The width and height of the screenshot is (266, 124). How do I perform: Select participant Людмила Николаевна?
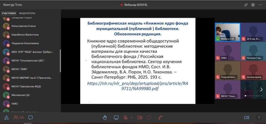30,43
